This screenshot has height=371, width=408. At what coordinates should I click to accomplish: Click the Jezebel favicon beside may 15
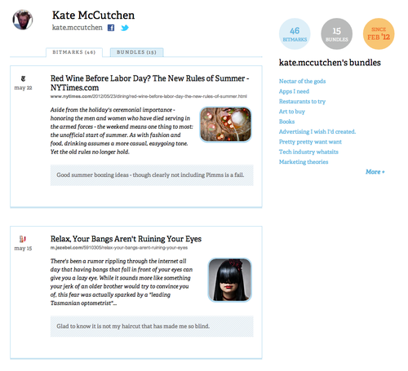(x=23, y=239)
